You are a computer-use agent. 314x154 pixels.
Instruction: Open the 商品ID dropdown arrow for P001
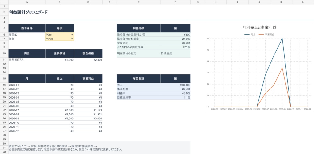[72, 35]
